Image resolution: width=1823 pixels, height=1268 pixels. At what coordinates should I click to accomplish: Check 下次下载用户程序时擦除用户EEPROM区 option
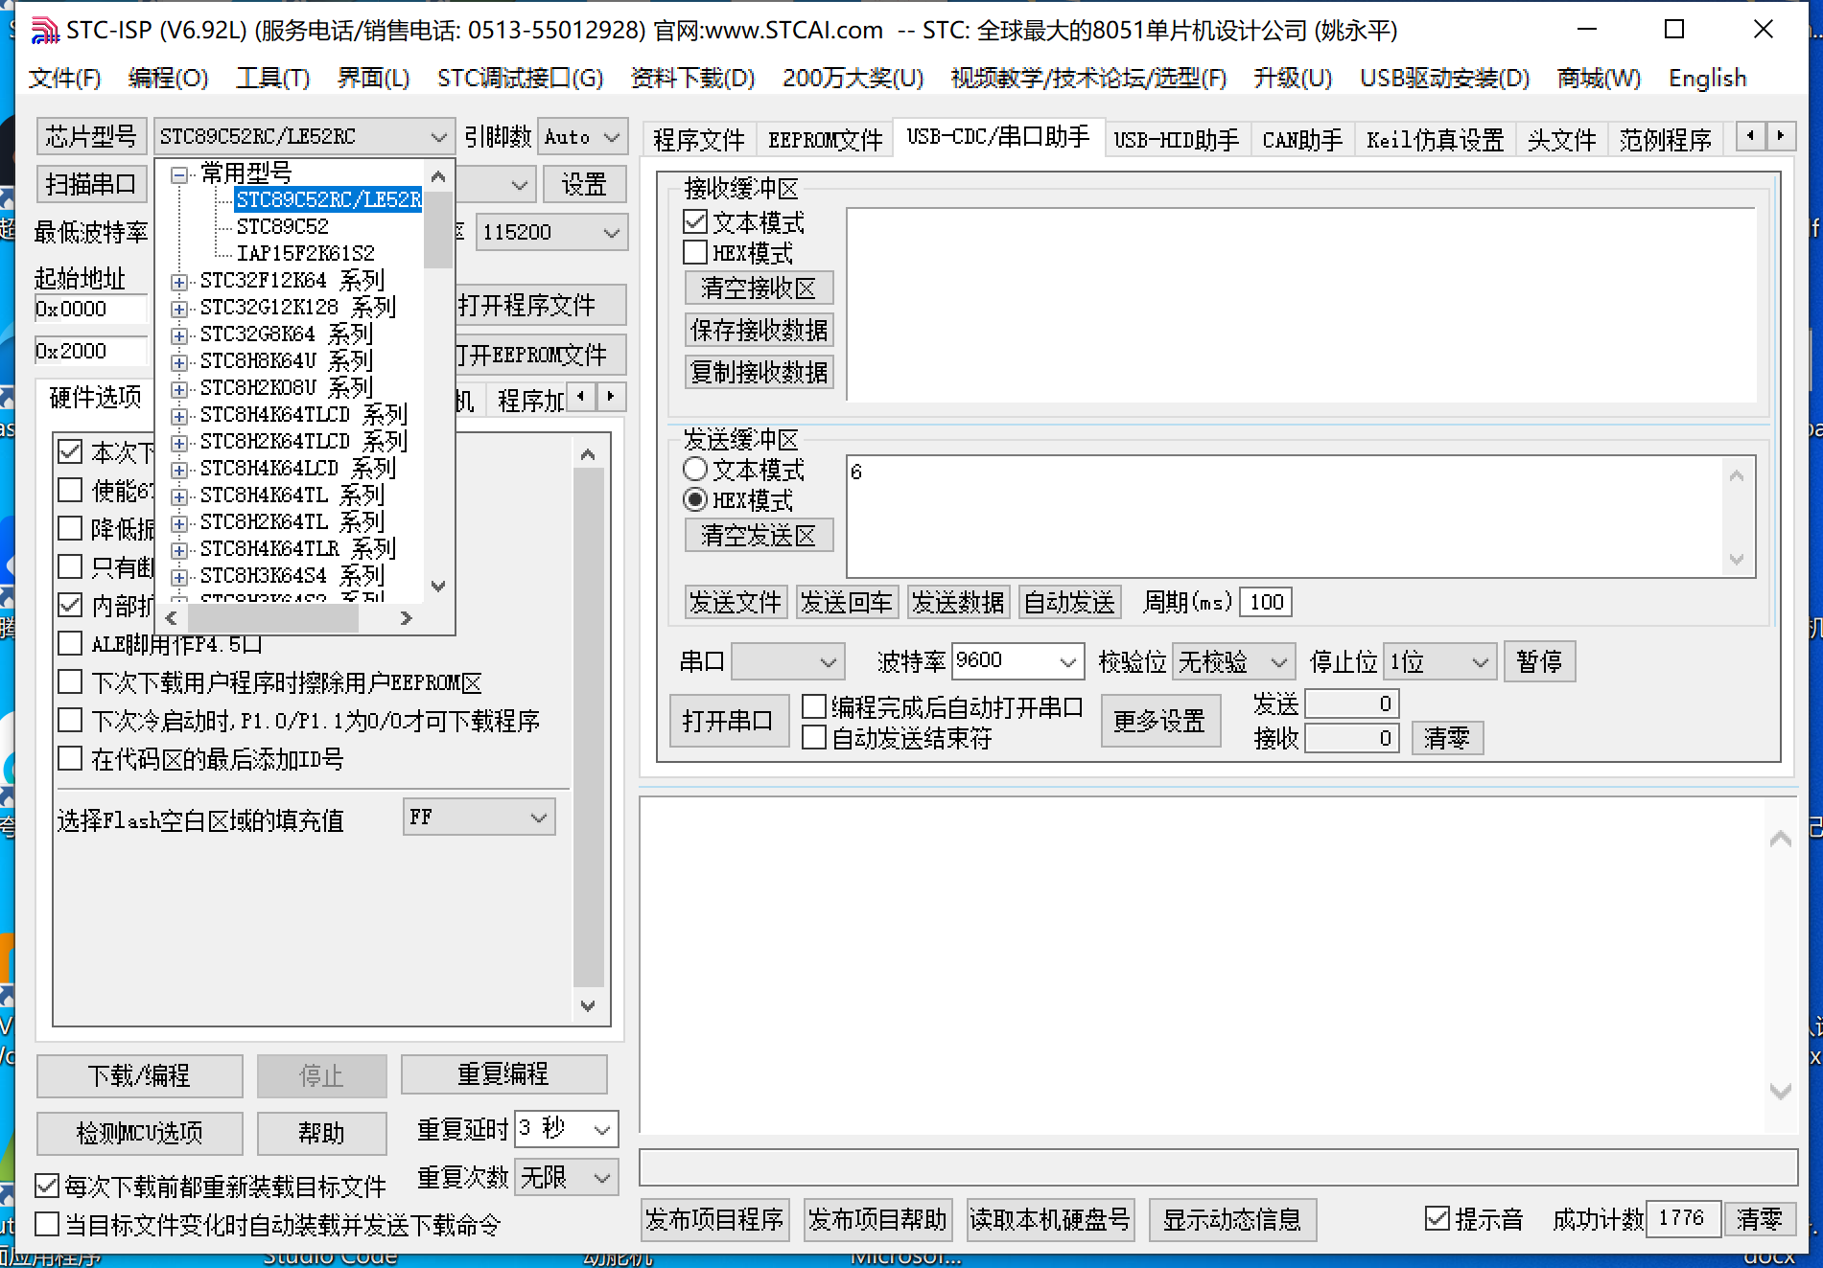coord(70,682)
